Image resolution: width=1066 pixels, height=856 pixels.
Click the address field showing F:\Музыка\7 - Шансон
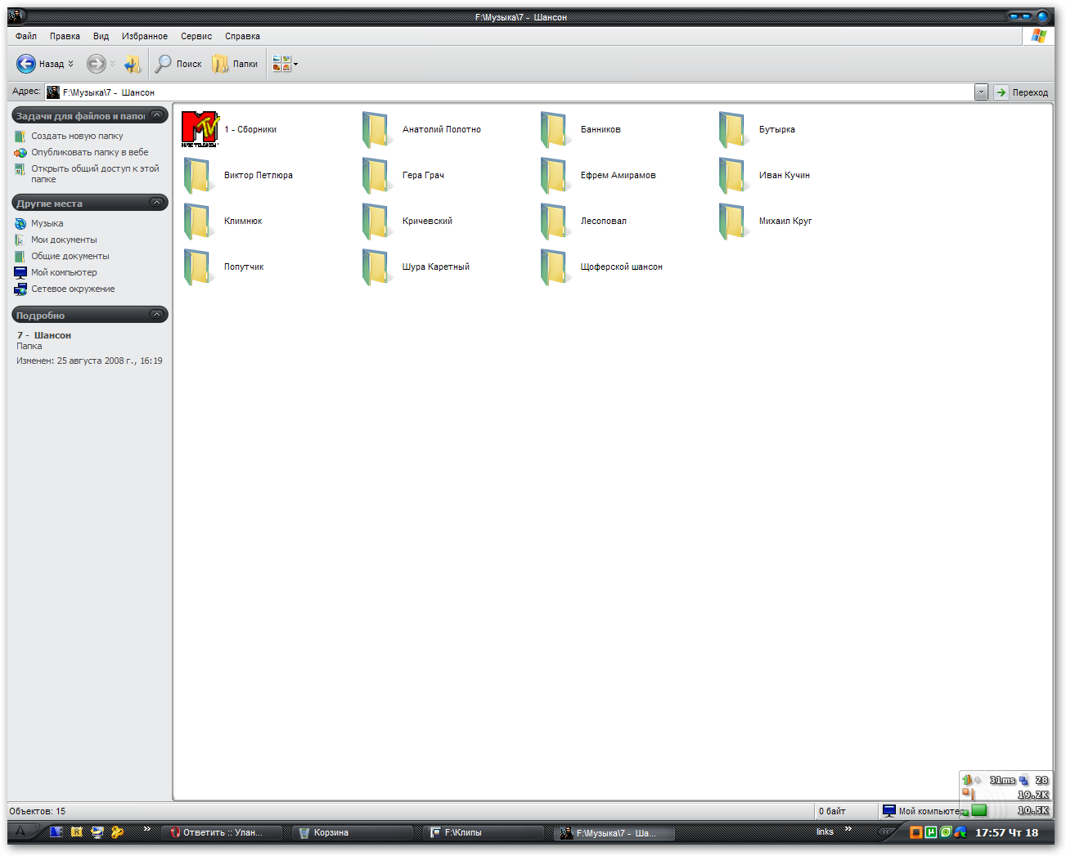pos(491,92)
